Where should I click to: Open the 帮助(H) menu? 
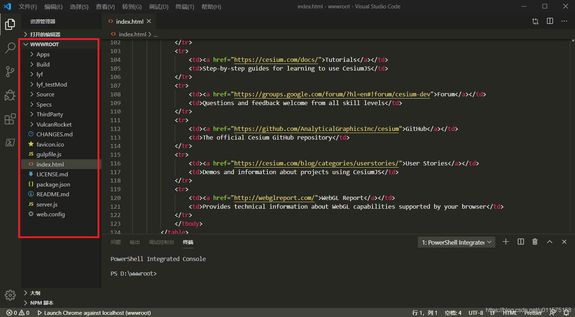[x=211, y=7]
